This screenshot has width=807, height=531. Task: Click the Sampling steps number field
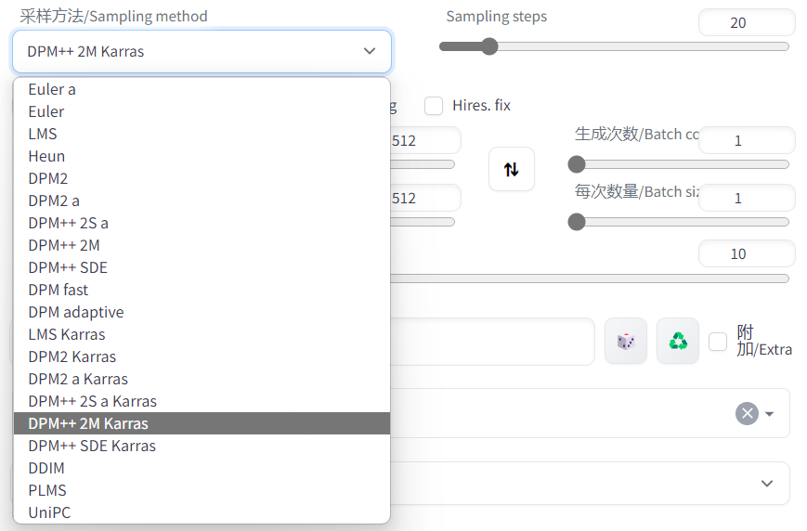(746, 22)
